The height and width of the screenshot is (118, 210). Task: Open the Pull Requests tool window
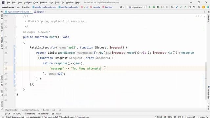[2, 43]
